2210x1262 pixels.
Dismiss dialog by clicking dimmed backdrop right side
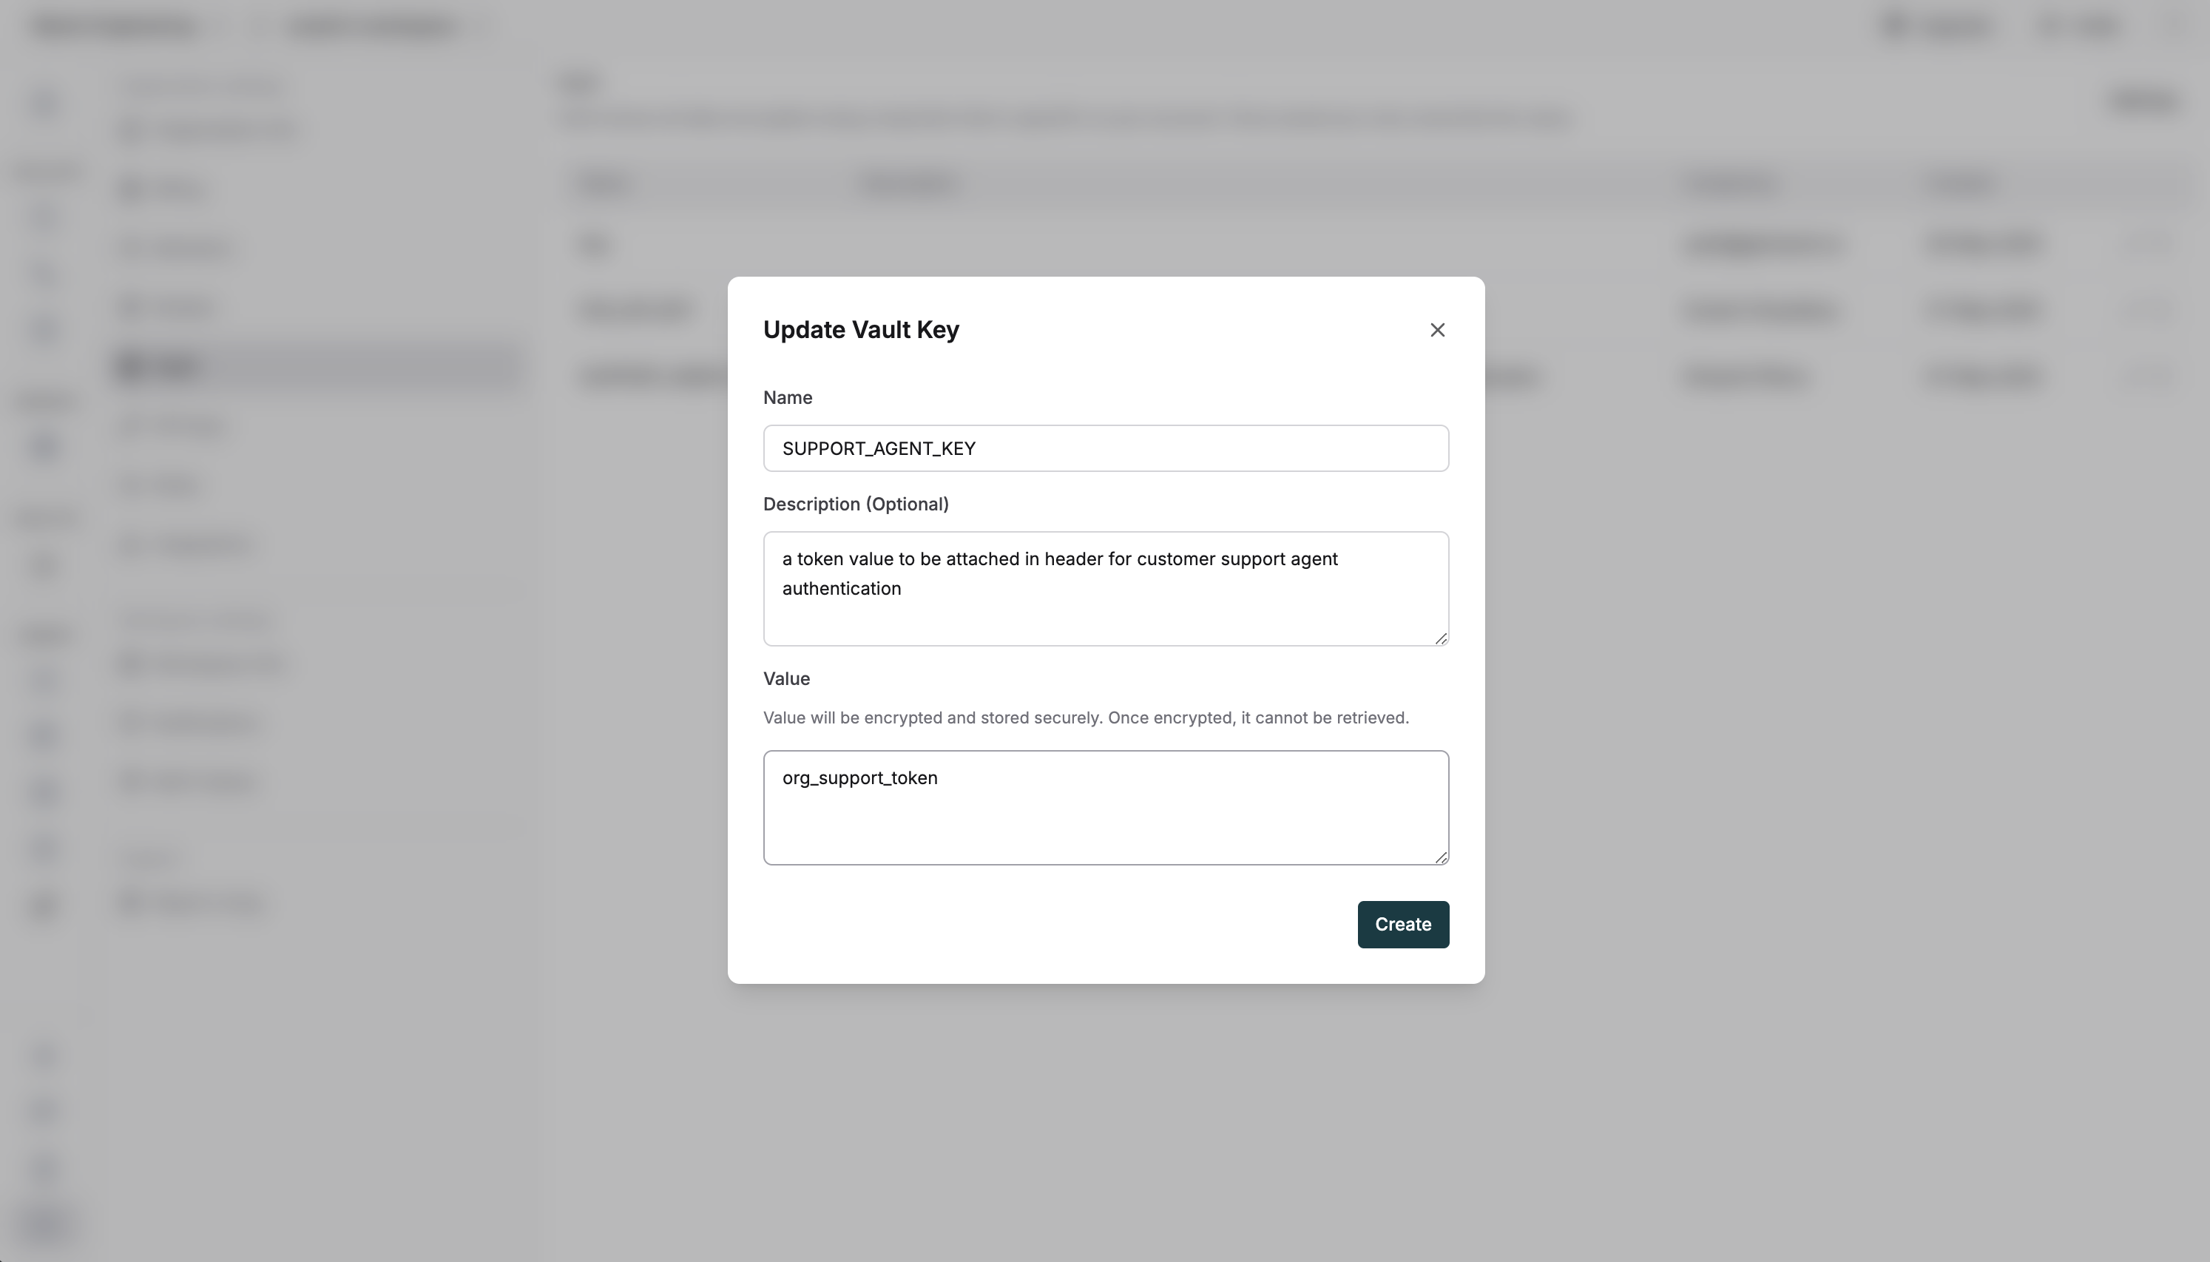pyautogui.click(x=1819, y=693)
